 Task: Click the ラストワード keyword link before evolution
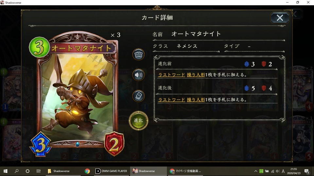coord(172,75)
